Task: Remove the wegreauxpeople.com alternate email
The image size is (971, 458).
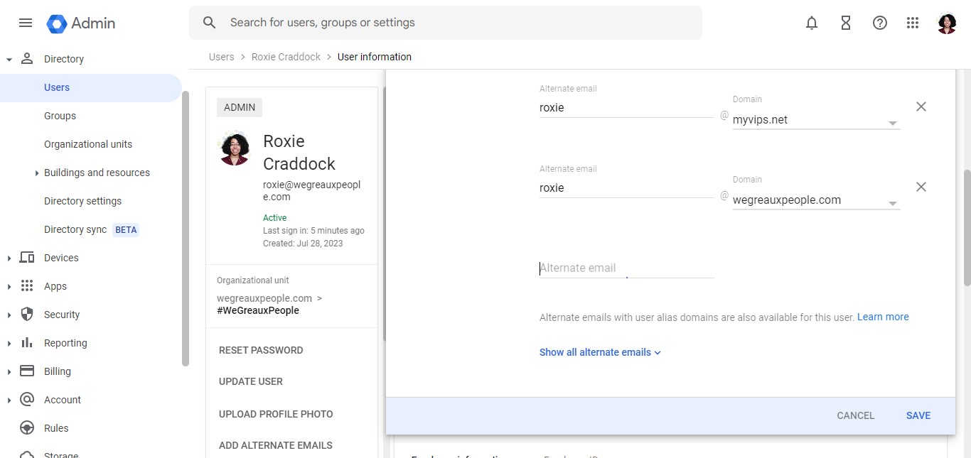Action: tap(921, 187)
